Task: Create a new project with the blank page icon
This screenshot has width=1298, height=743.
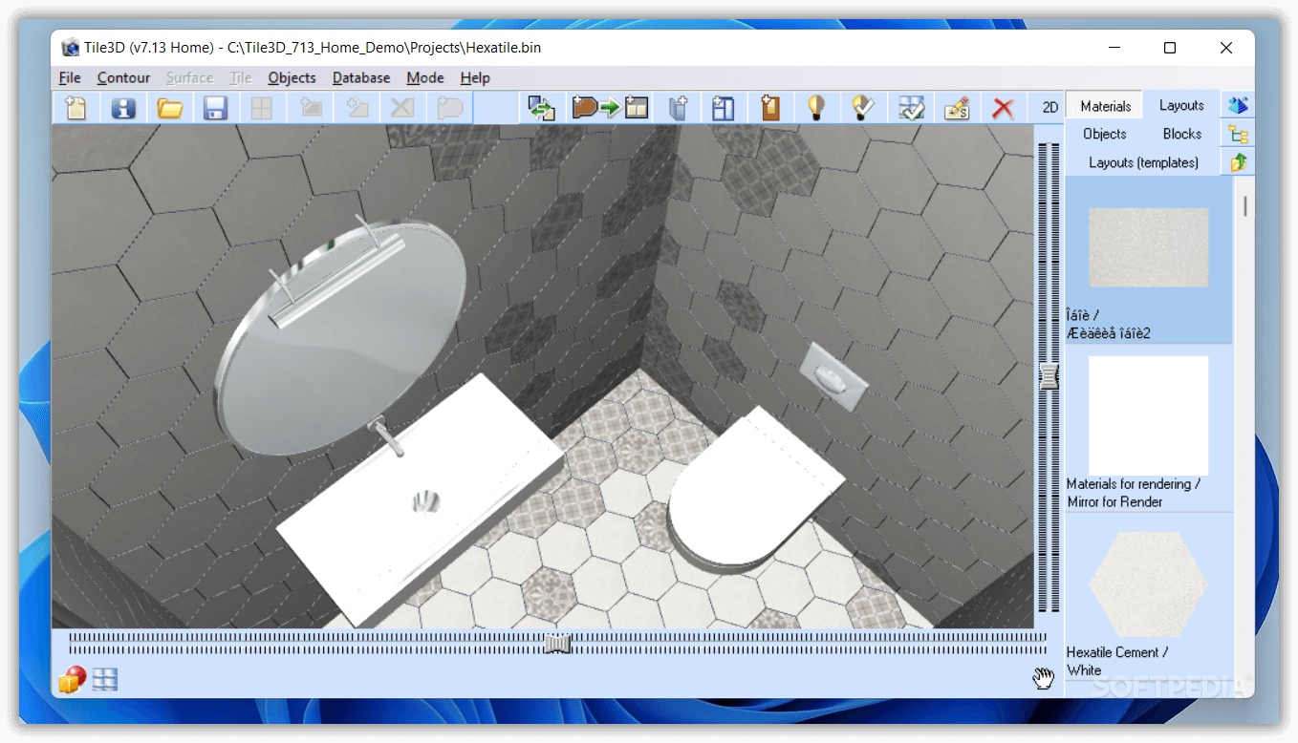Action: pos(76,108)
